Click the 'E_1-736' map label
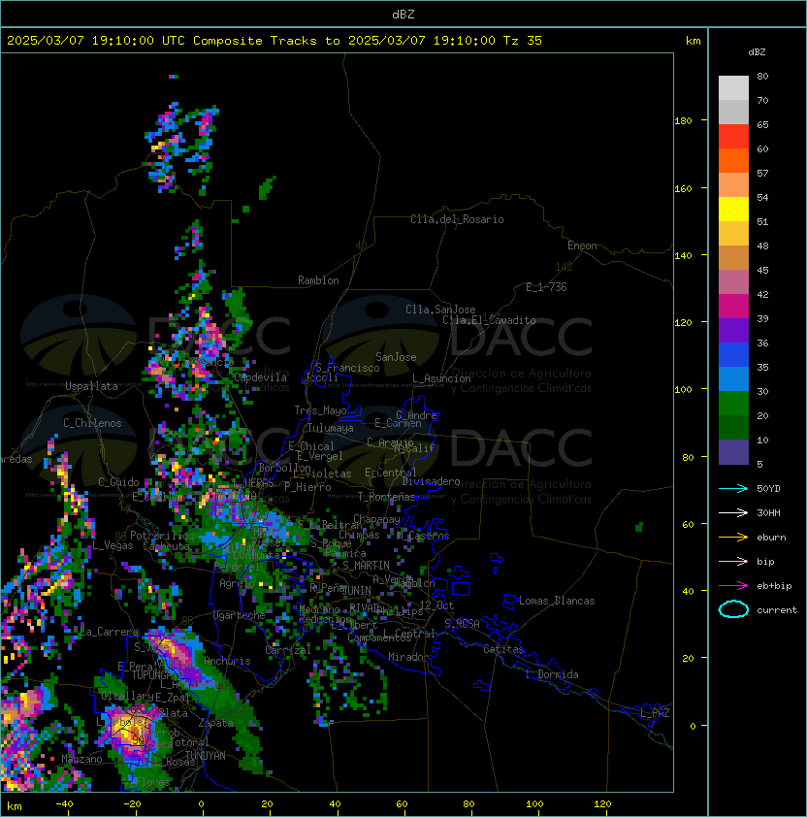Screen dimensions: 807x817 click(546, 287)
